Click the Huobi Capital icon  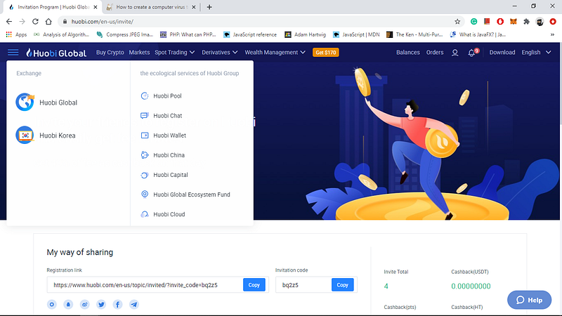click(145, 175)
